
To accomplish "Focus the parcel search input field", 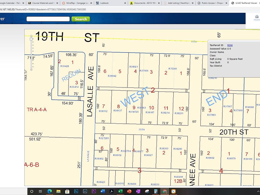I will click(48, 19).
